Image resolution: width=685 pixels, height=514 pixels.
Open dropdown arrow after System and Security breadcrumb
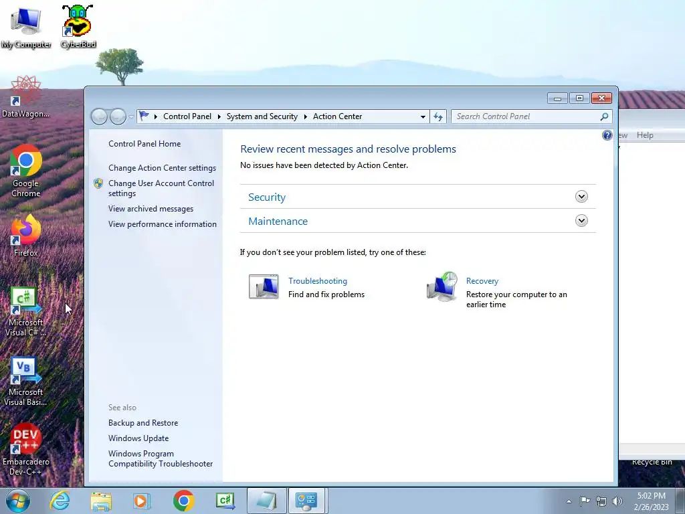[305, 116]
